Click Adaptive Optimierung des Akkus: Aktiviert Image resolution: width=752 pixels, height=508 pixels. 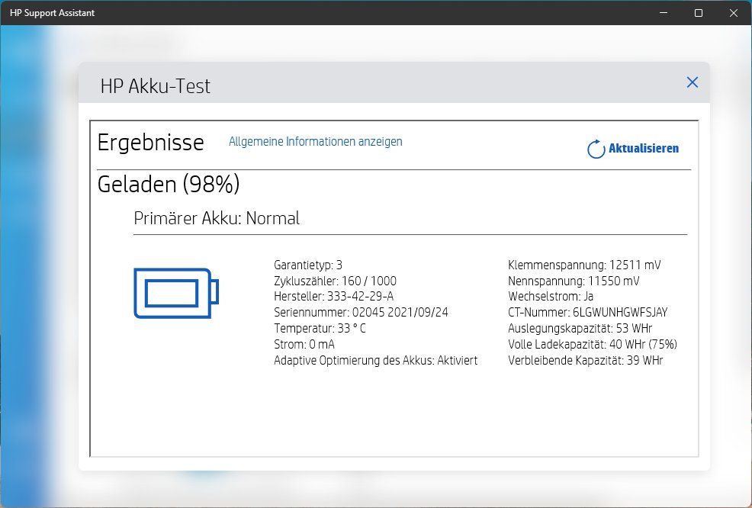[x=375, y=360]
